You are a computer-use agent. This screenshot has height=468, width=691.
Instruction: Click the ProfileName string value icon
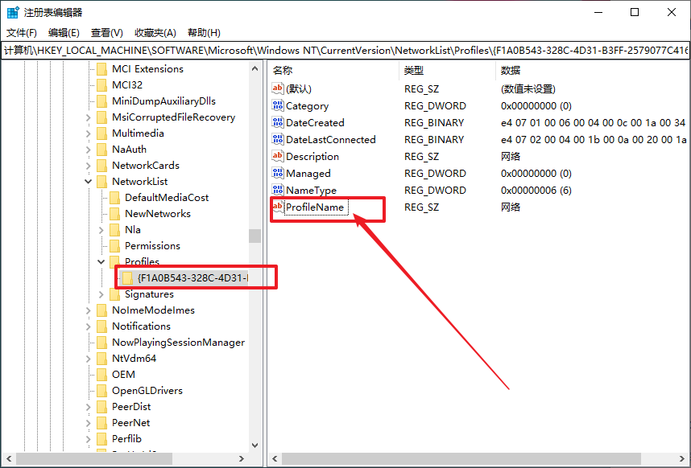(x=279, y=207)
